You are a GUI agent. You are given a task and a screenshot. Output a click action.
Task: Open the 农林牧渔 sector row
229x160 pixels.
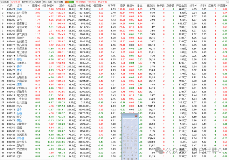[x=114, y=13]
